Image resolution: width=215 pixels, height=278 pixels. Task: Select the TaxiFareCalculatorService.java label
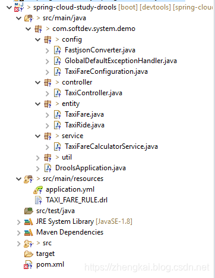[112, 146]
